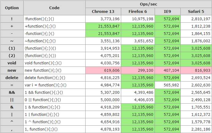Click Chrome value 3,914,953

pos(103,48)
